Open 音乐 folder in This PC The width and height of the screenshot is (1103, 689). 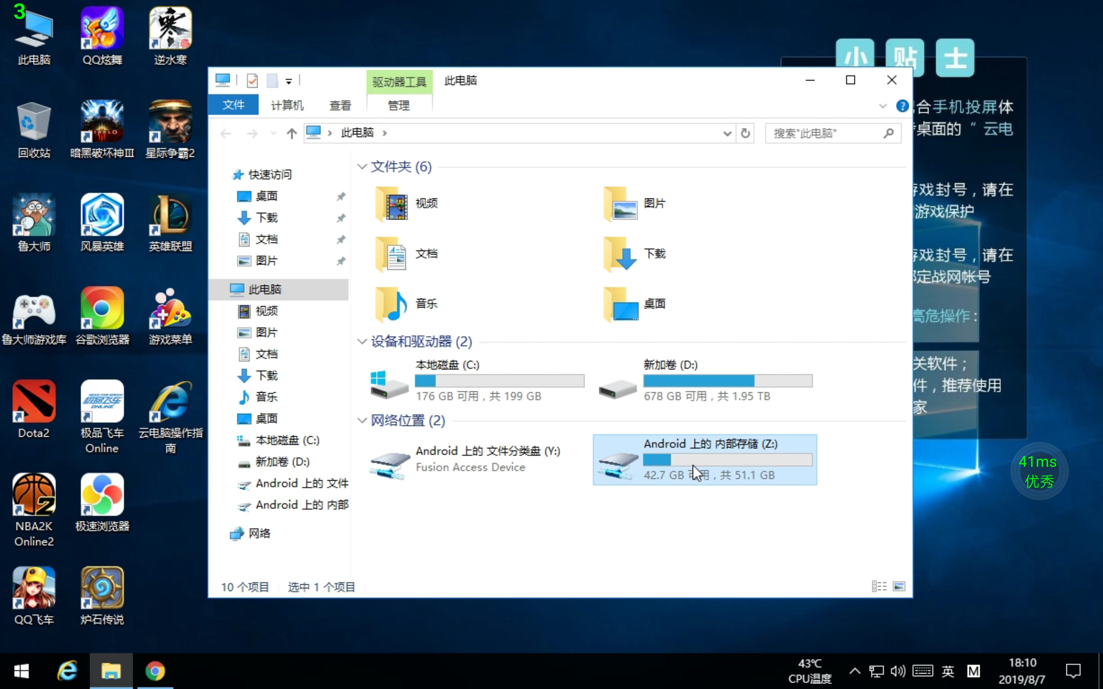pos(426,303)
